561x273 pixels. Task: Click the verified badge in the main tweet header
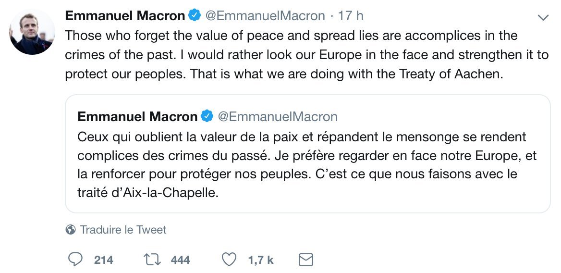[194, 15]
